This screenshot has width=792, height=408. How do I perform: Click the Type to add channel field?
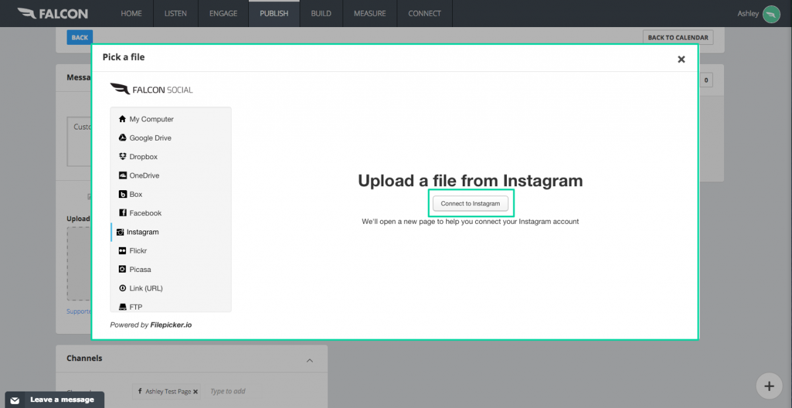(x=228, y=391)
